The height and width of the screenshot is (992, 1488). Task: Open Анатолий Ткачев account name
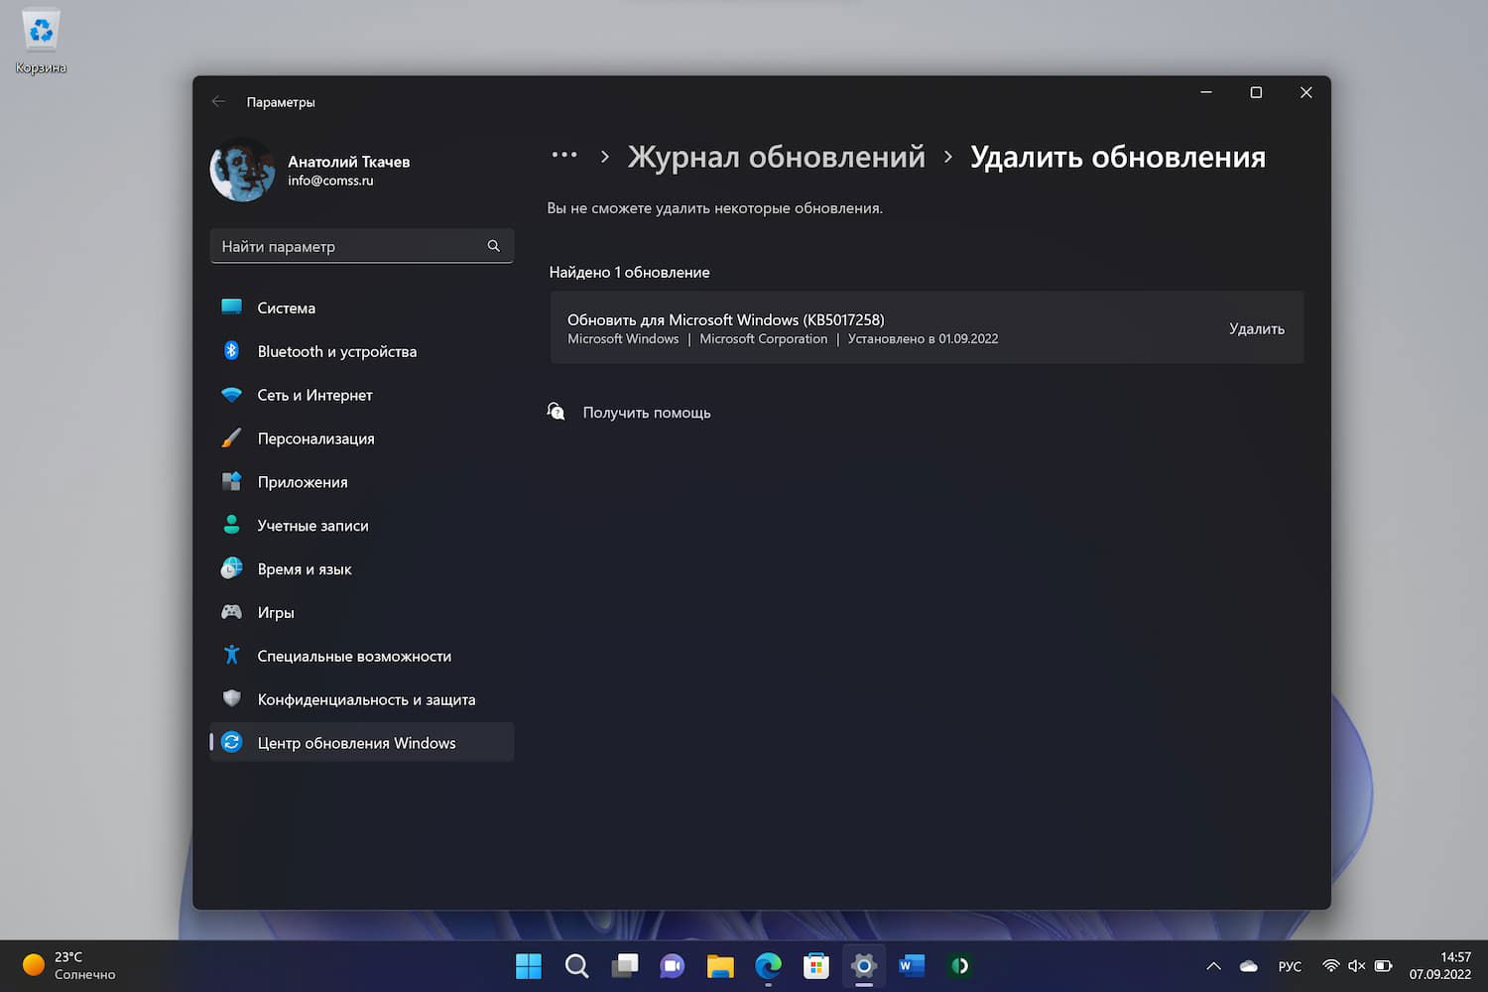pyautogui.click(x=348, y=162)
